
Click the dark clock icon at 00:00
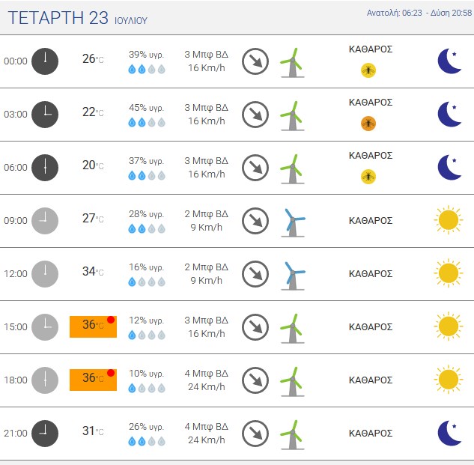point(45,61)
